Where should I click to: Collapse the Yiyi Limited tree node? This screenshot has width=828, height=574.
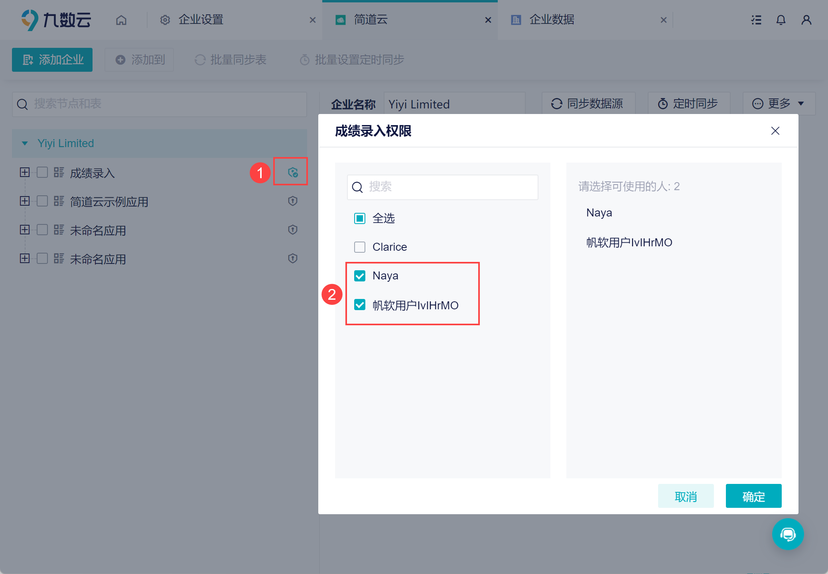pyautogui.click(x=25, y=143)
